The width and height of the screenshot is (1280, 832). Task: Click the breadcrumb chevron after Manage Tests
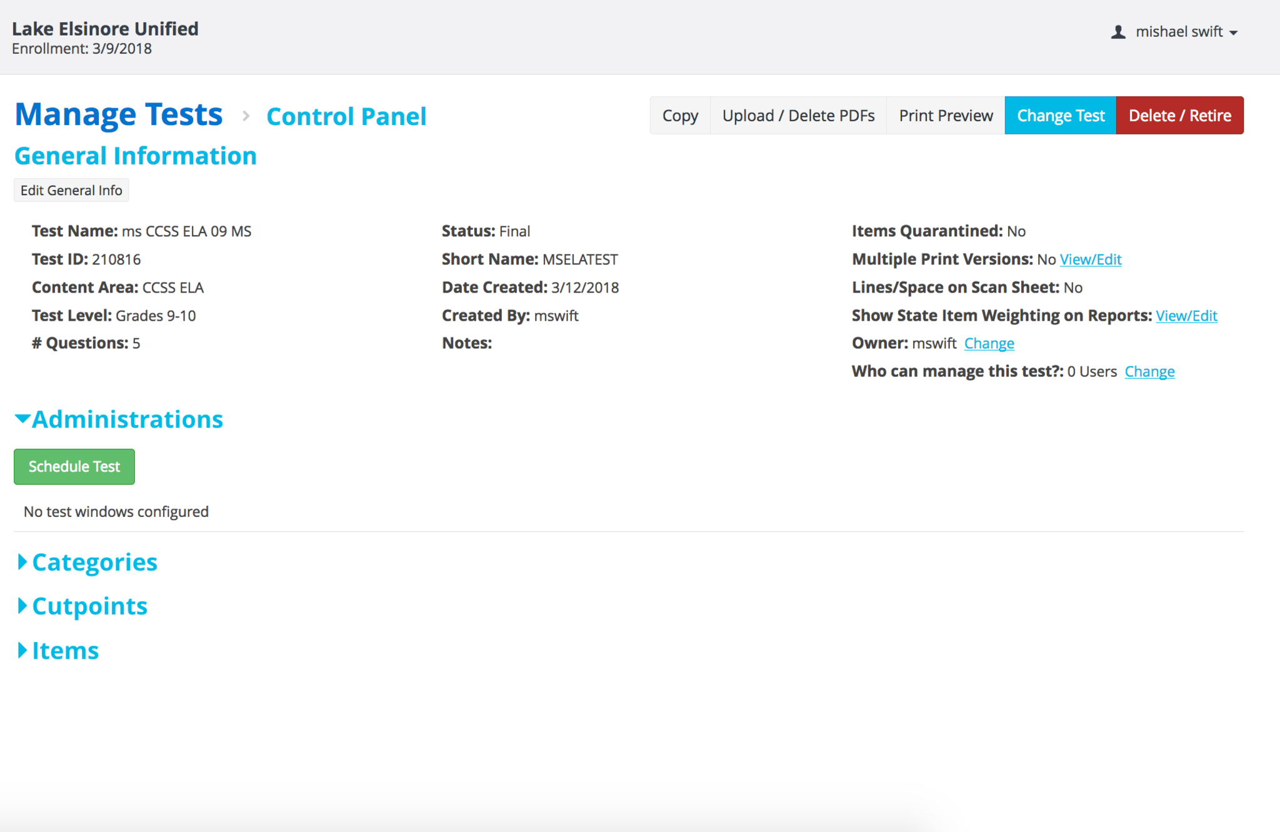[x=246, y=116]
